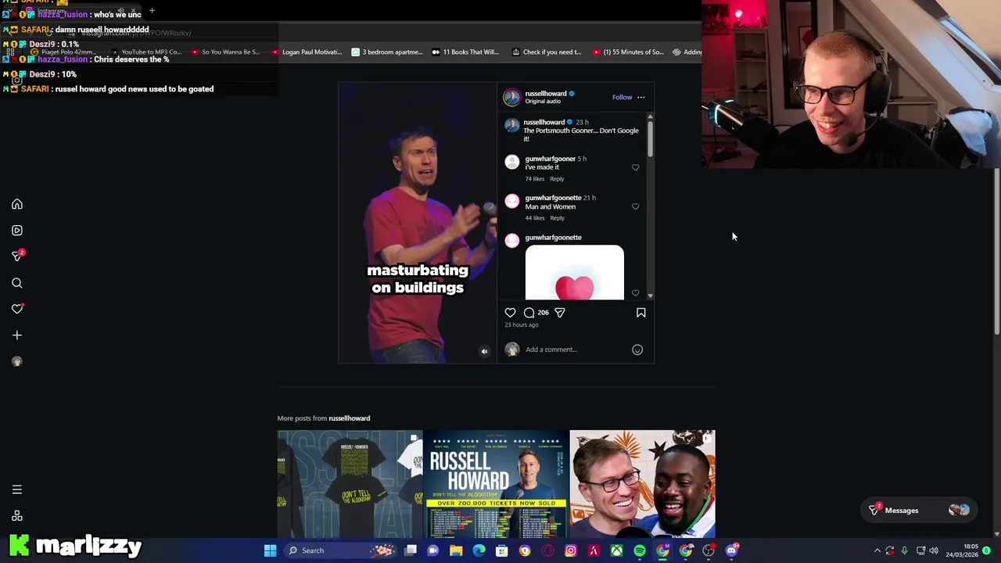Open 'Check if you need t...' bookmark
The image size is (1001, 563).
(x=546, y=52)
